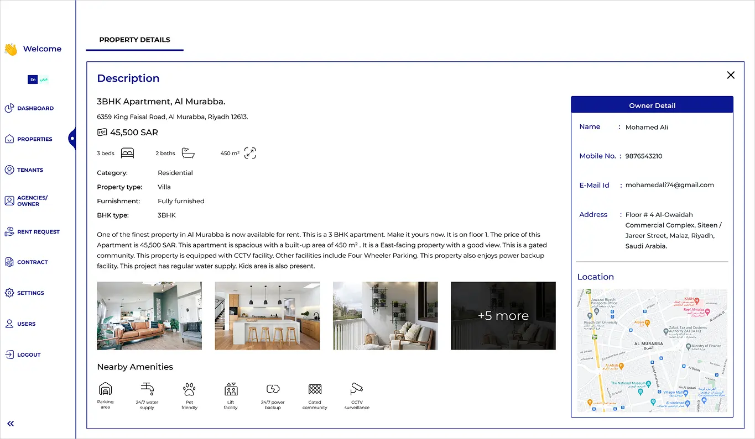Image resolution: width=755 pixels, height=439 pixels.
Task: Close the Description panel
Action: (730, 75)
